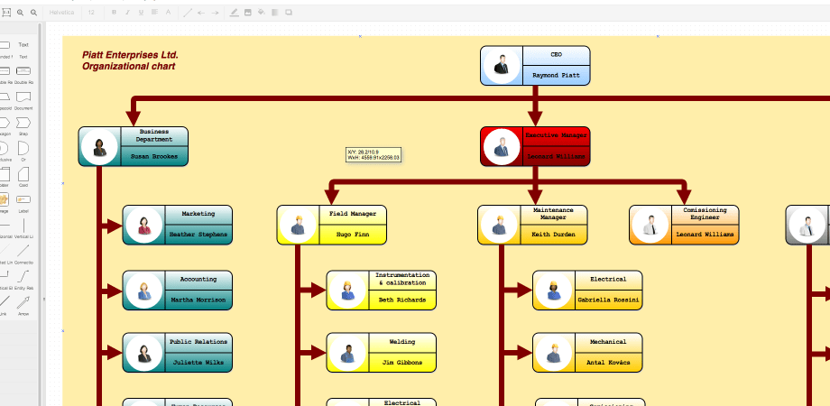830x406 pixels.
Task: Click the zoom out magnifier icon
Action: click(x=34, y=12)
